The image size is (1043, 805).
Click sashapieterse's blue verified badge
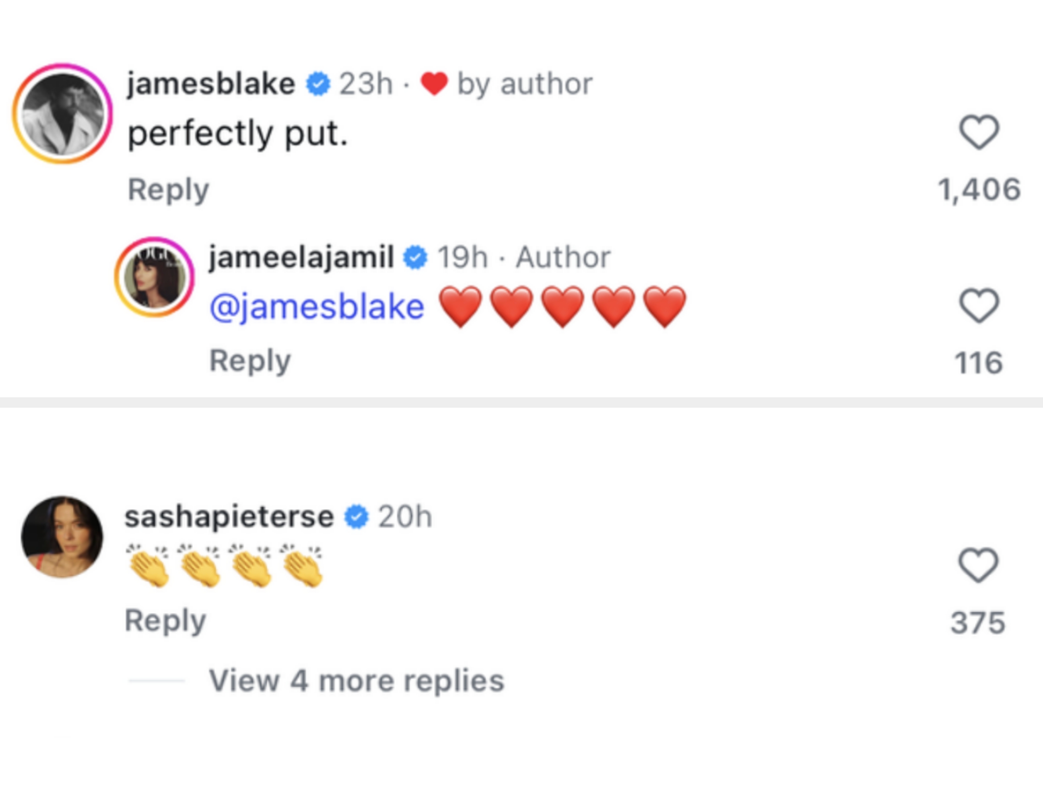357,517
